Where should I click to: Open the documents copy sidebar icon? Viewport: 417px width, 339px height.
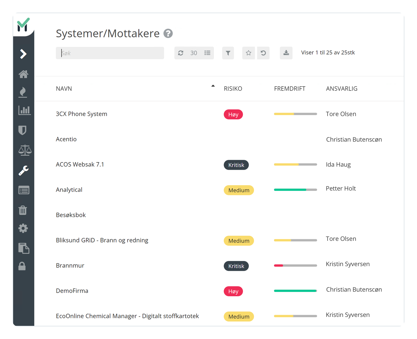(x=24, y=248)
